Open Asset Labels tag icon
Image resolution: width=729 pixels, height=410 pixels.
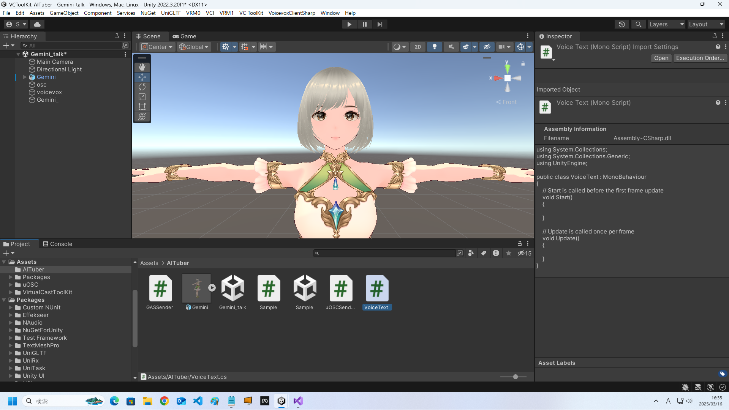pos(722,374)
